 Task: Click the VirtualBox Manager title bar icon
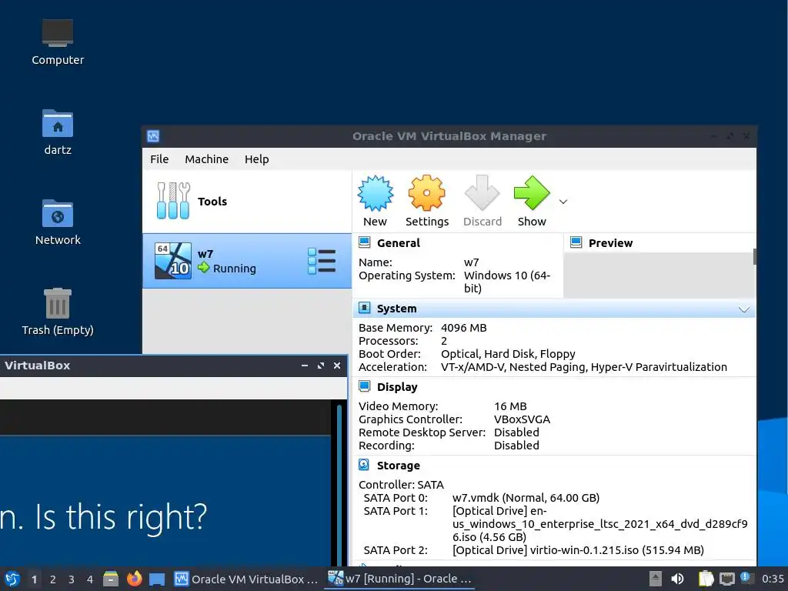click(x=153, y=136)
